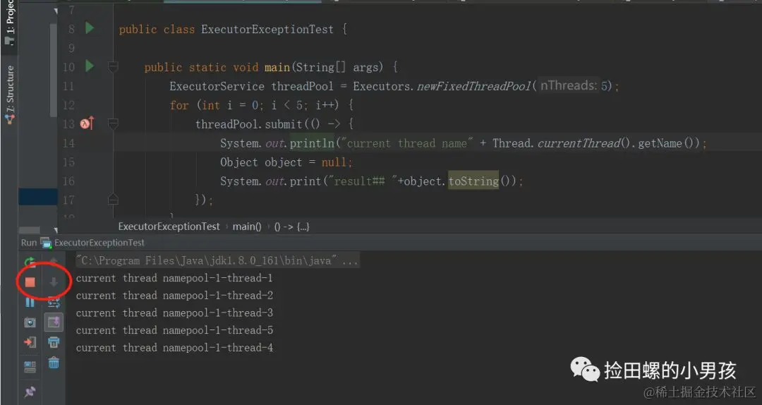
Task: Click line number 14 in the gutter
Action: [68, 143]
